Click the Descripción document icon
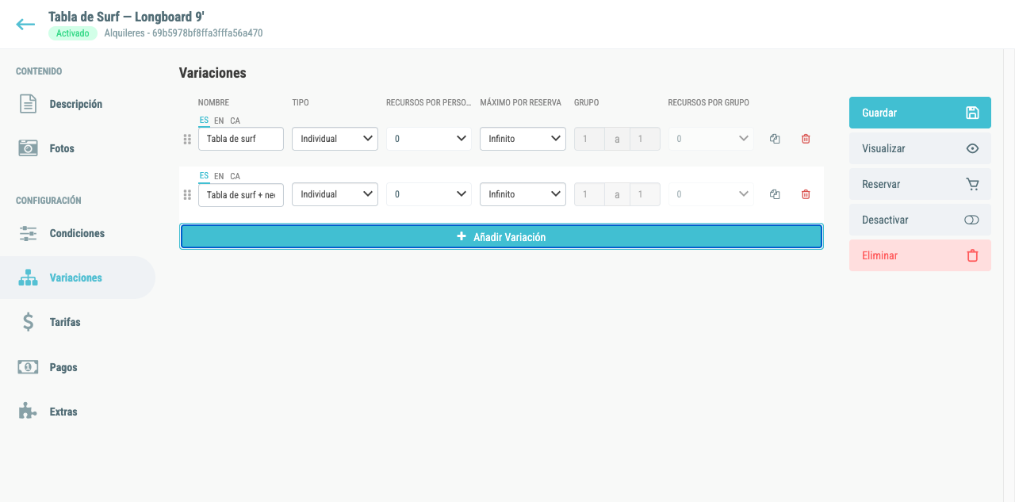 pos(28,104)
